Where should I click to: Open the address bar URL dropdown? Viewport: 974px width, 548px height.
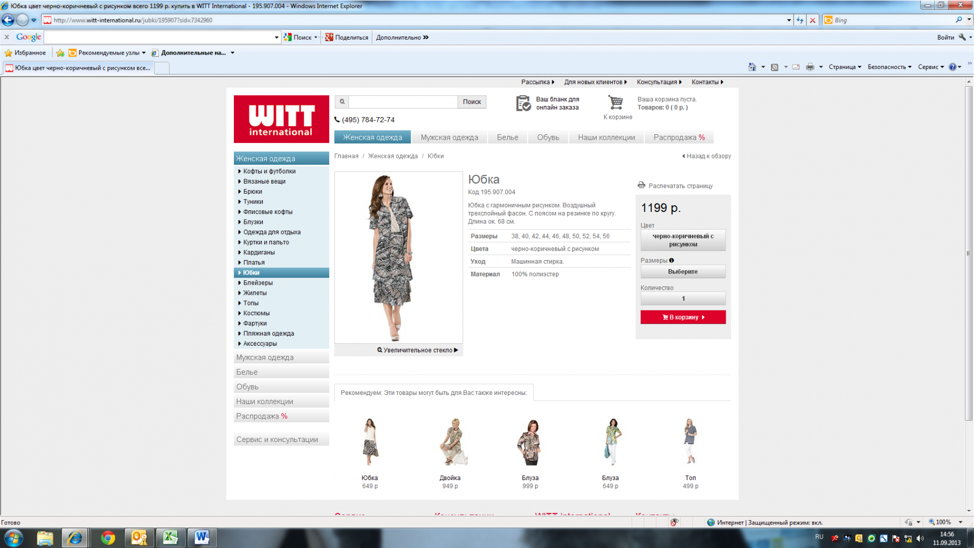[x=789, y=20]
